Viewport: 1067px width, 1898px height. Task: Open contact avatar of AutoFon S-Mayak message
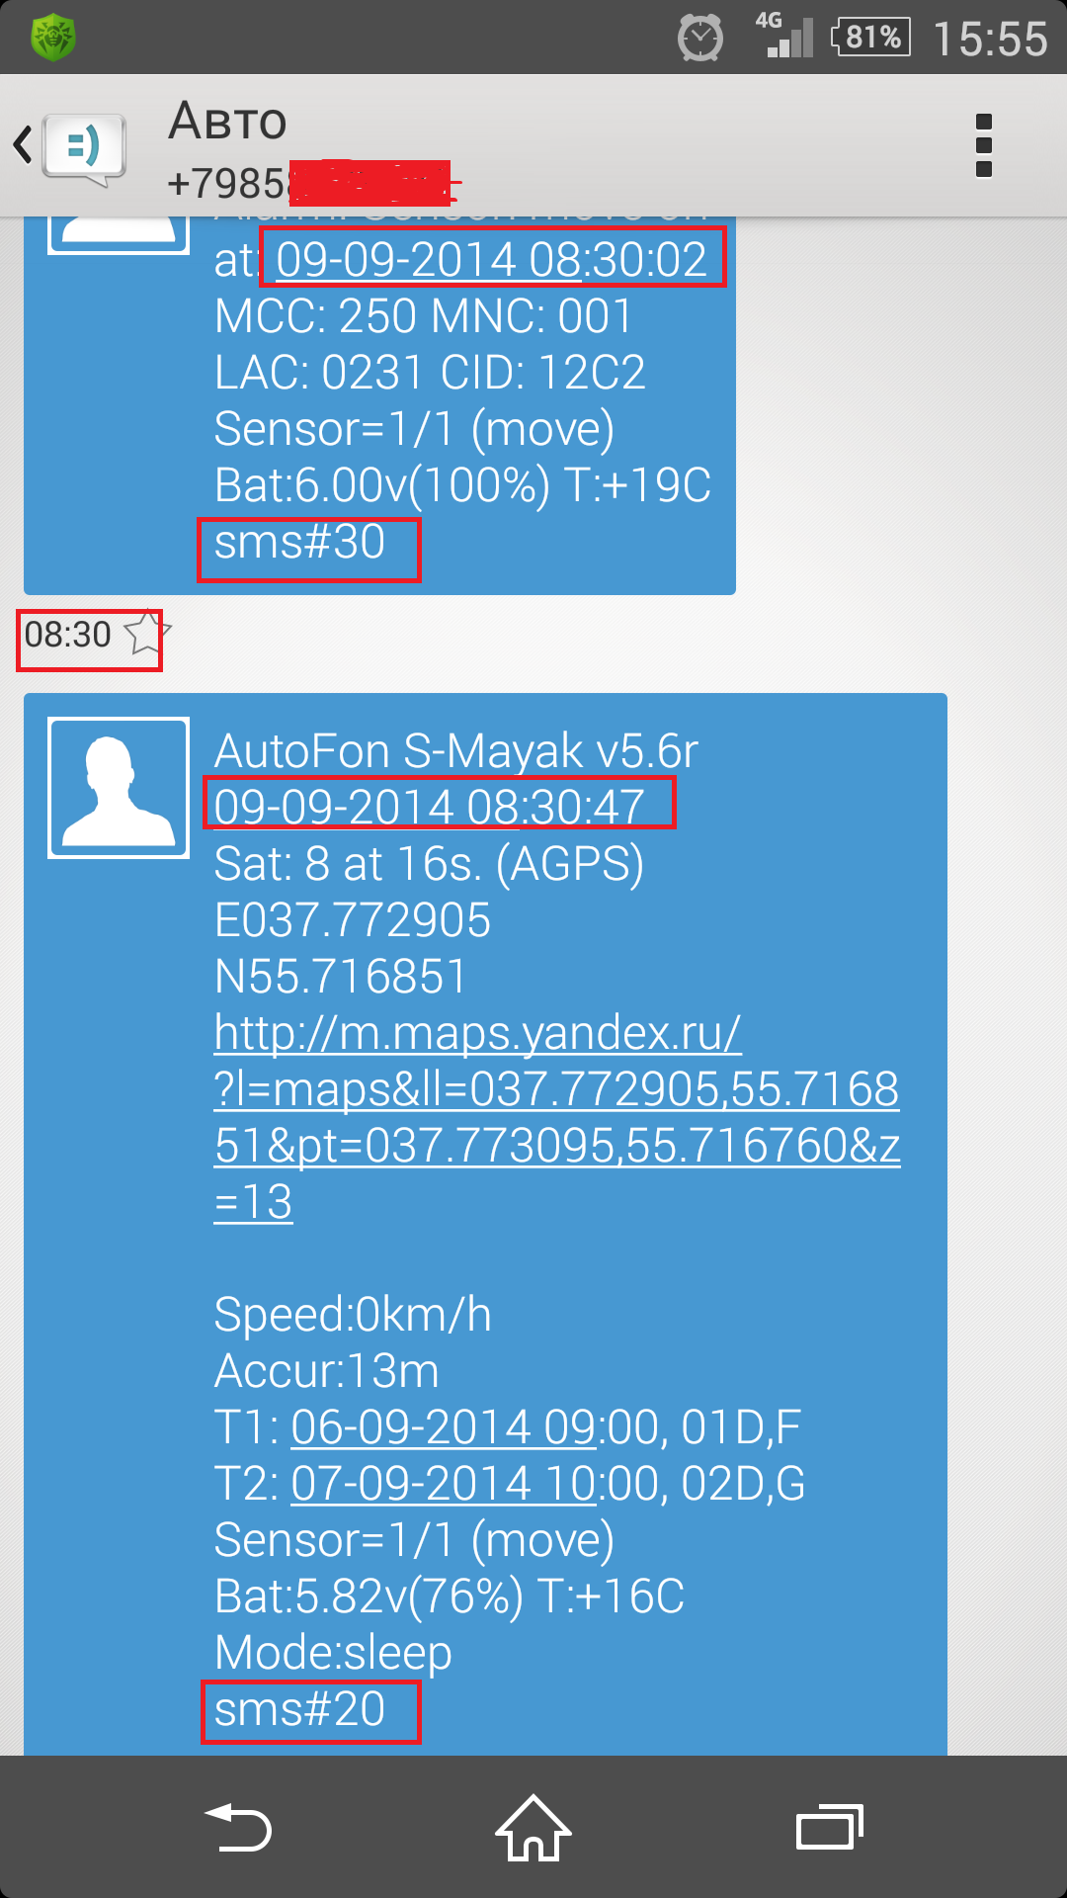click(119, 788)
